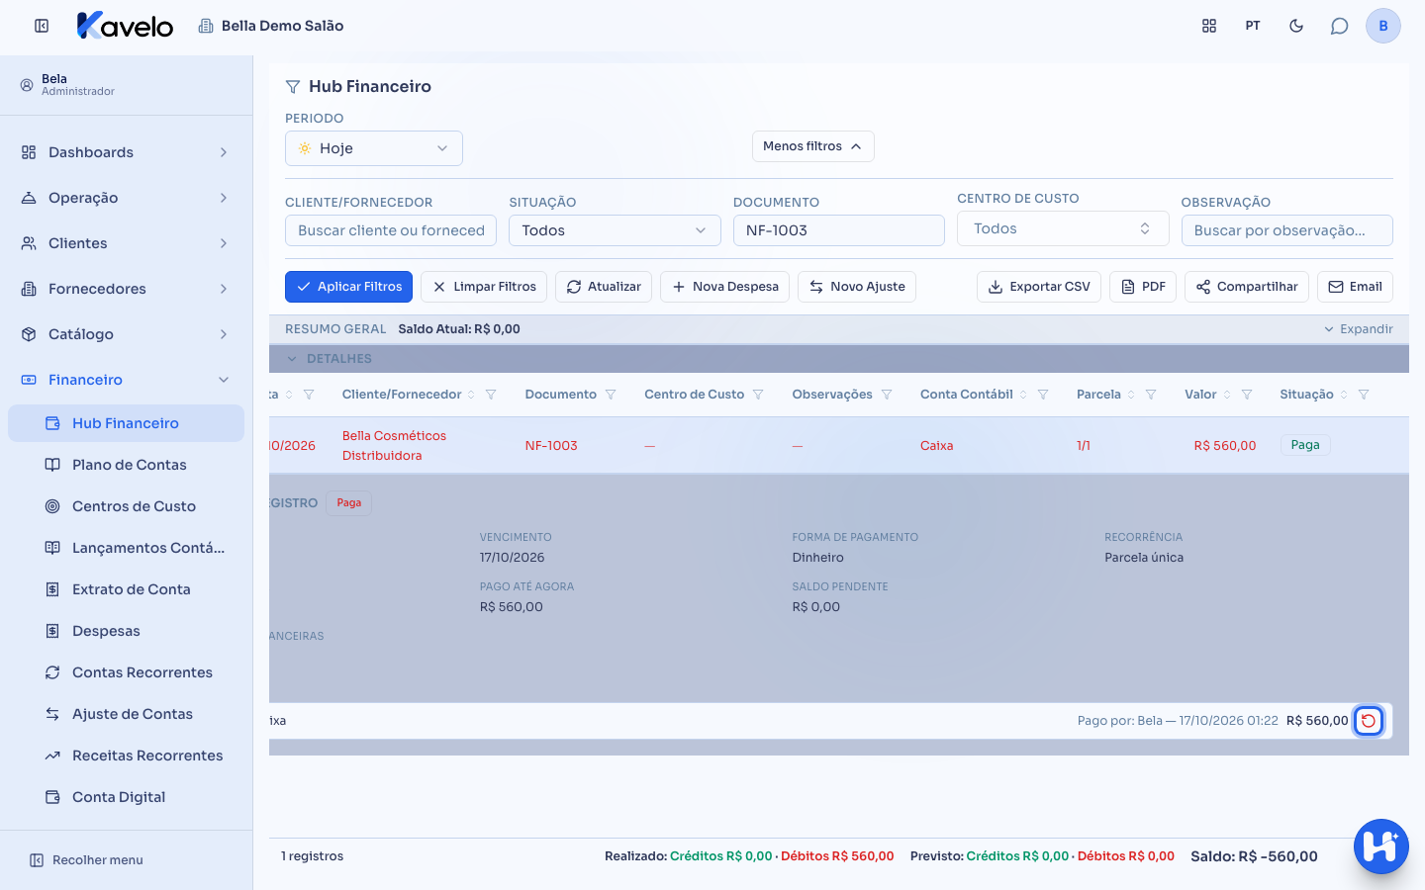Expand the Dashboards menu
The image size is (1425, 890).
click(127, 152)
